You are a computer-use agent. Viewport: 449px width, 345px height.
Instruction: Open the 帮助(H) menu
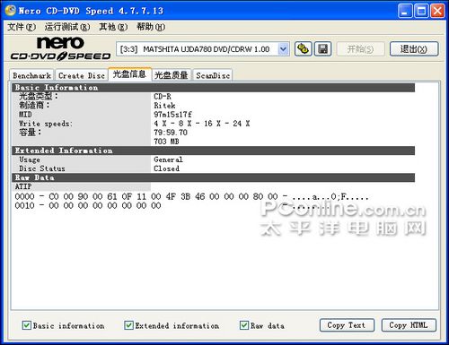pyautogui.click(x=151, y=27)
